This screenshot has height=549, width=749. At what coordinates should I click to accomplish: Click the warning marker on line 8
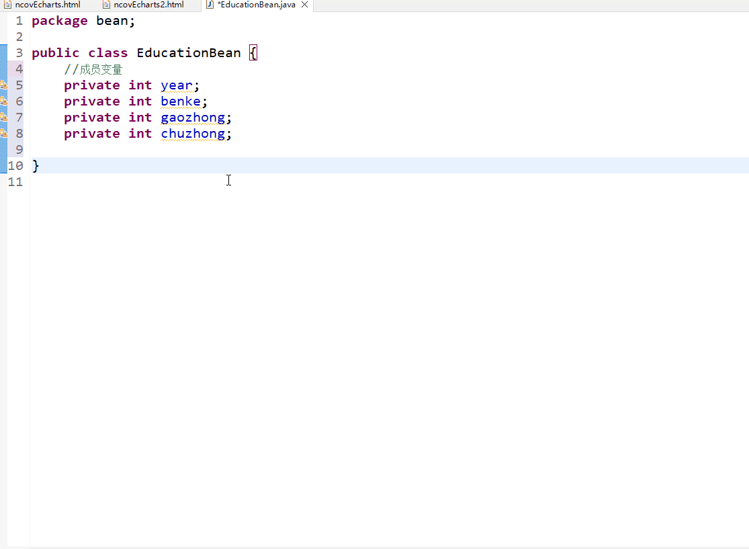click(3, 133)
